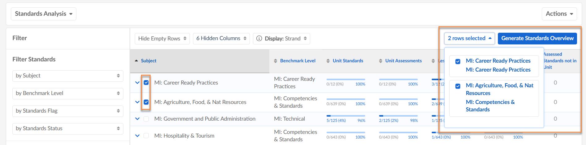Click the ascending sort arrow beside Subject
This screenshot has height=145, width=586.
click(136, 61)
